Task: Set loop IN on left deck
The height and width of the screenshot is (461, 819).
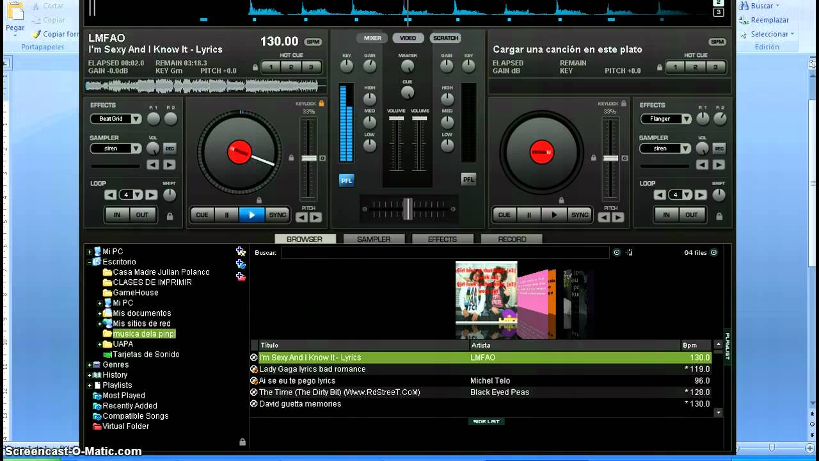Action: pos(117,215)
